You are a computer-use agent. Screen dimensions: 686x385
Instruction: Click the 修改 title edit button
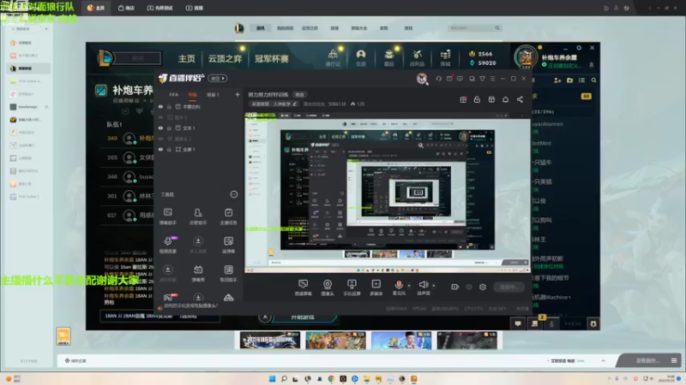(299, 95)
